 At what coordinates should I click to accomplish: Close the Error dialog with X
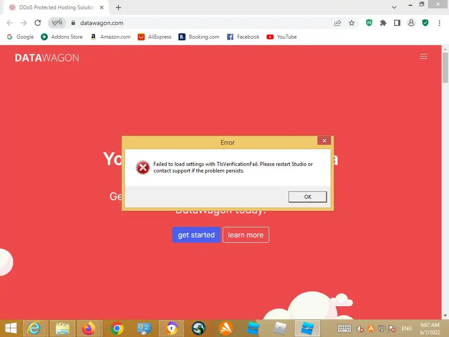pos(324,140)
